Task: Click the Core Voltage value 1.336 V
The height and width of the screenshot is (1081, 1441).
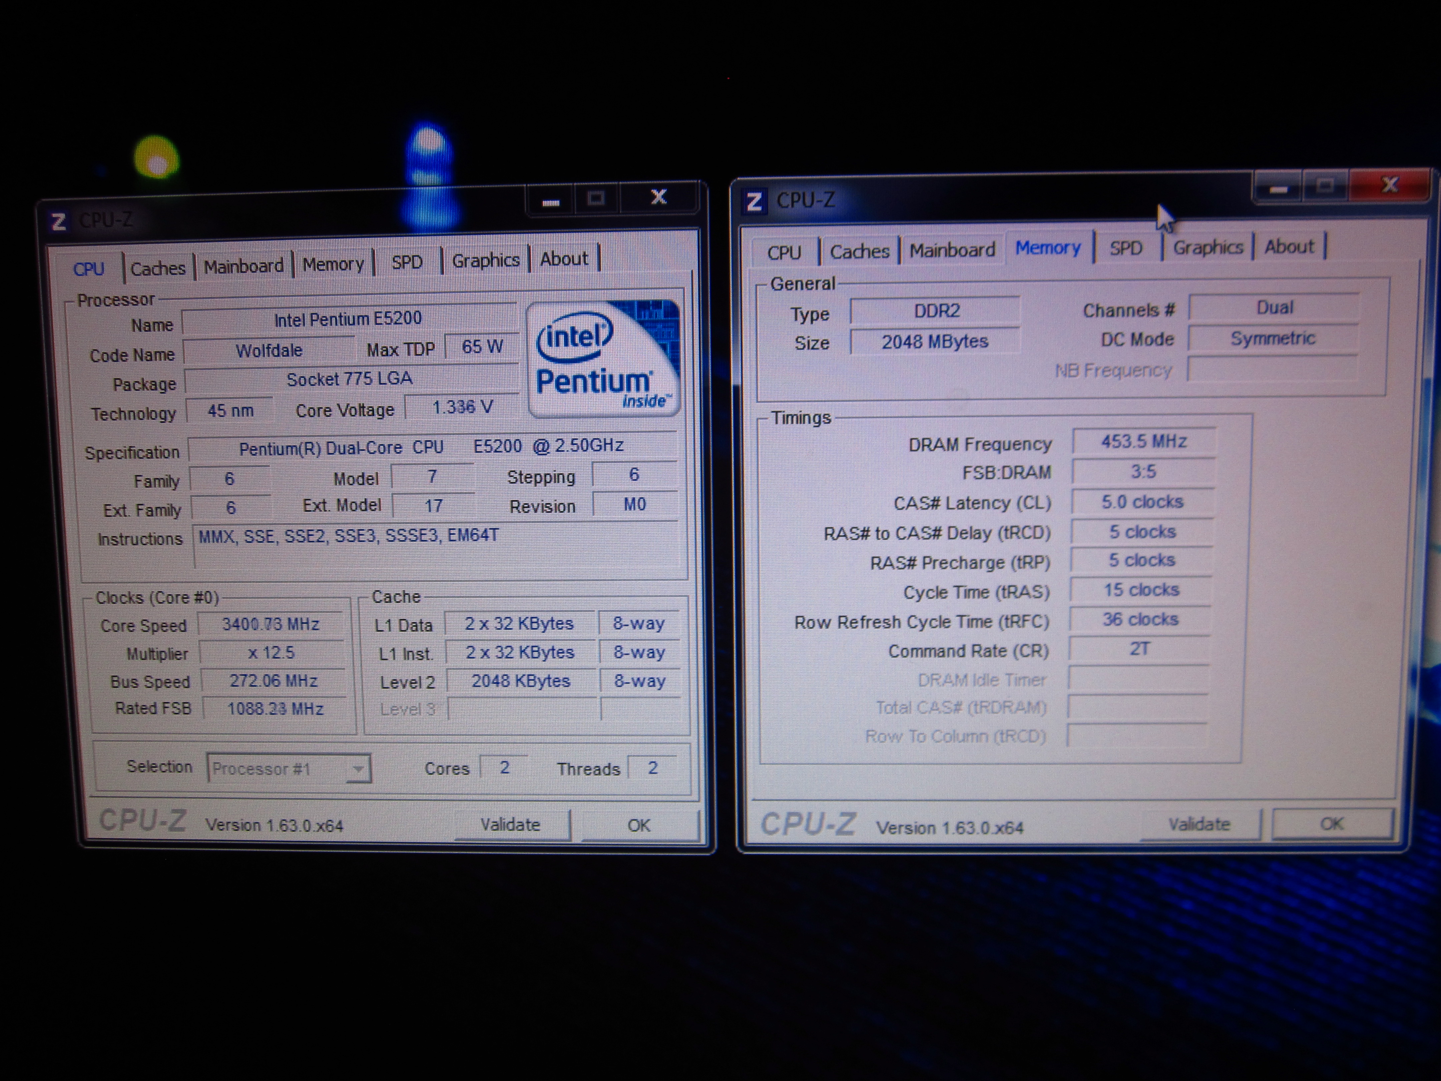Action: [x=462, y=407]
